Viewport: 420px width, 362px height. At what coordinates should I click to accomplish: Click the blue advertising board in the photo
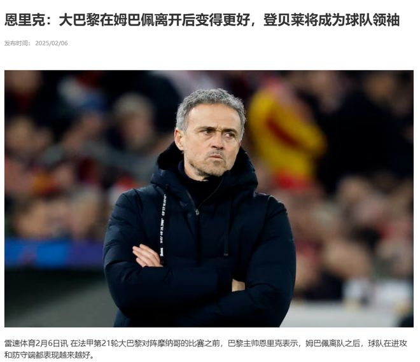(x=53, y=253)
